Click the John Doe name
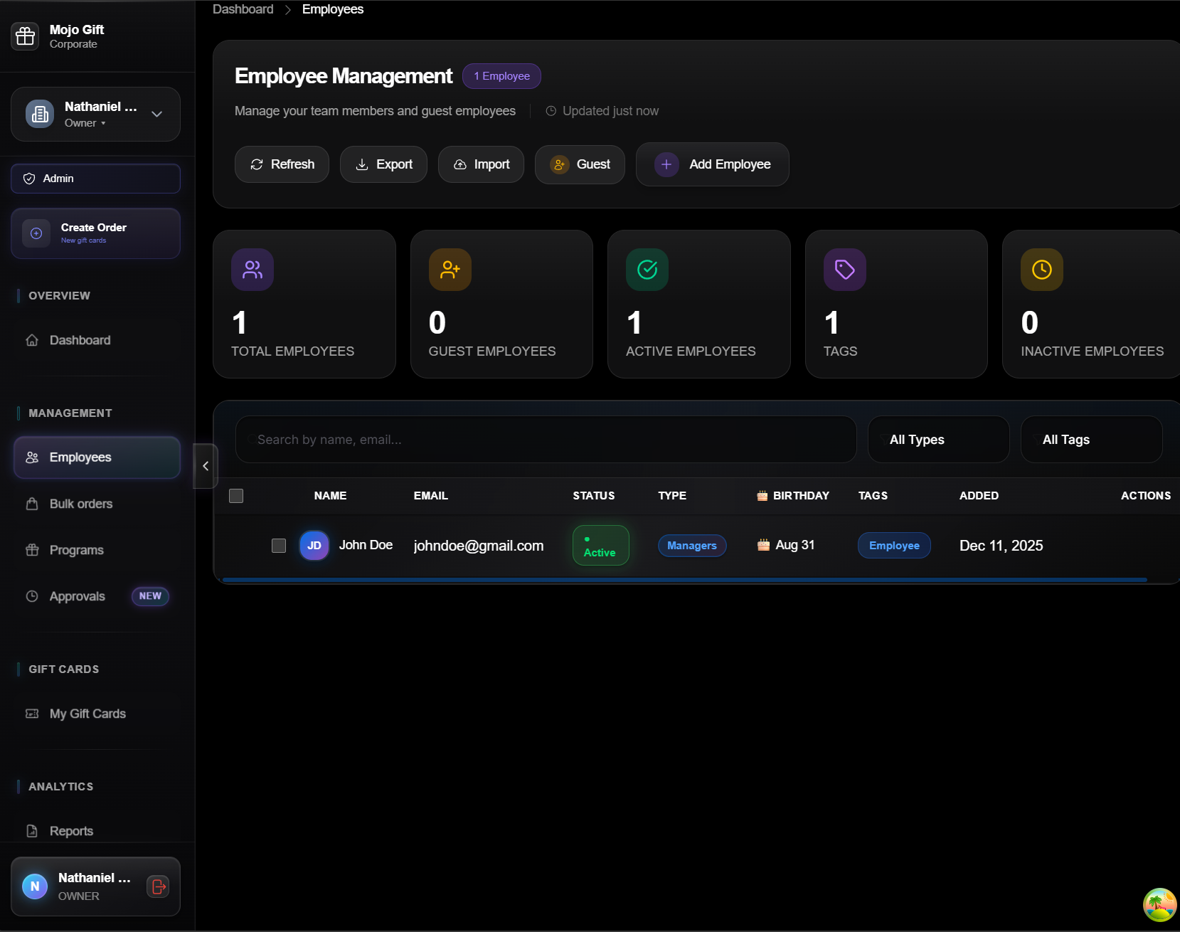Viewport: 1180px width, 932px height. 366,545
